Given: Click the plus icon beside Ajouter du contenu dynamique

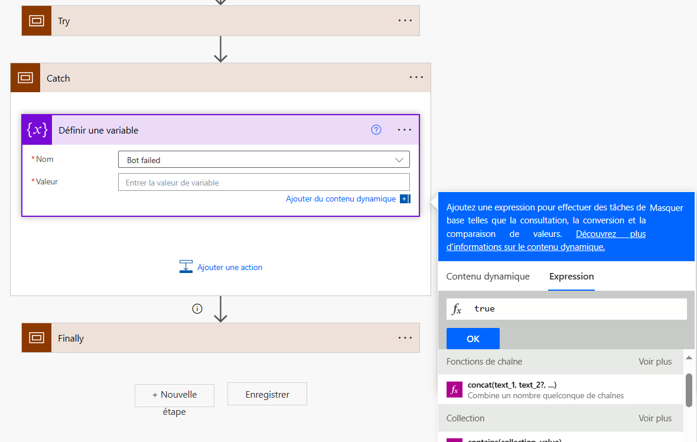Looking at the screenshot, I should pos(405,199).
